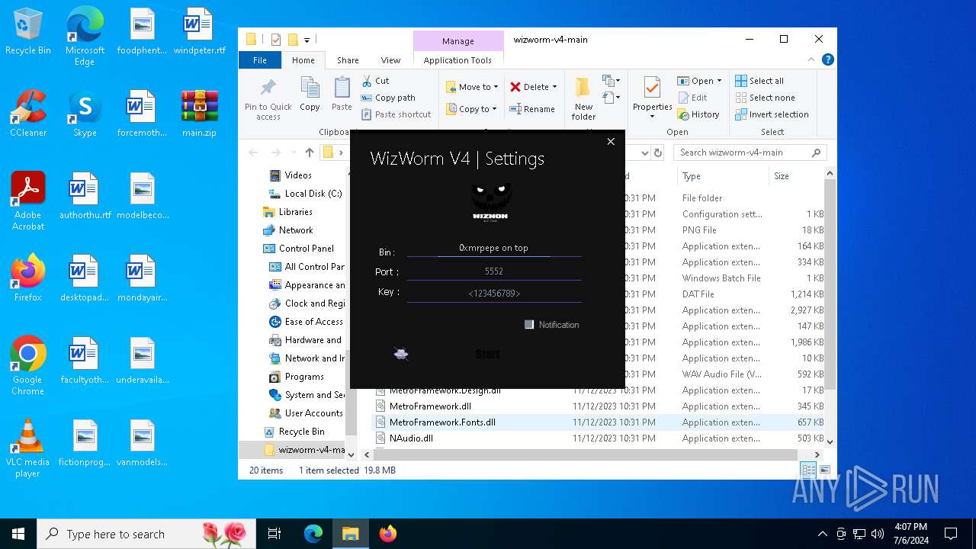
Task: Select NAudio.dll file
Action: coord(411,438)
